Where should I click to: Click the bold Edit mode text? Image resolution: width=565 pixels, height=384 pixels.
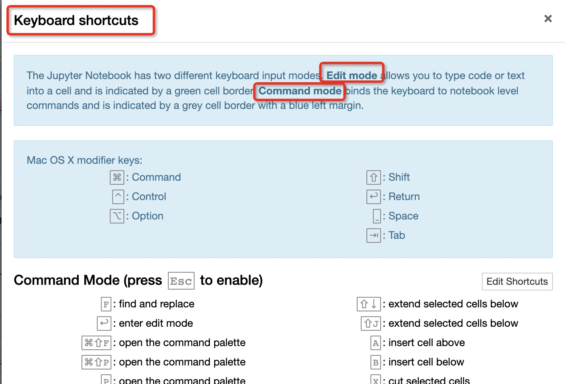tap(352, 75)
